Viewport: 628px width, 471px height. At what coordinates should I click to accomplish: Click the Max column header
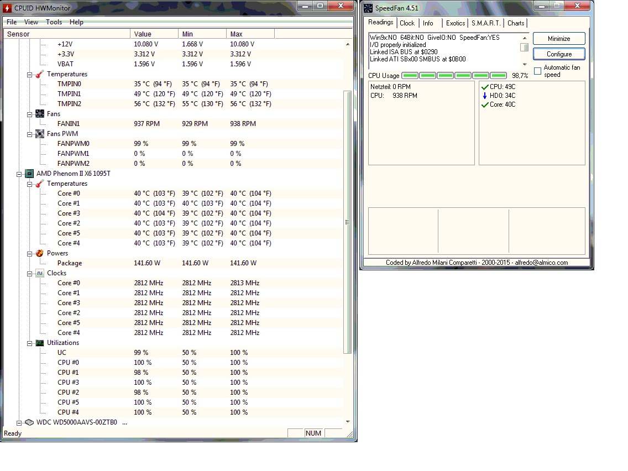click(x=250, y=34)
